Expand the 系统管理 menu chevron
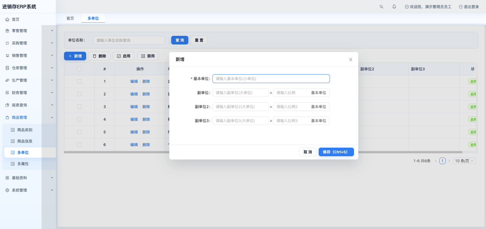Screen dimensions: 486x229 52,190
